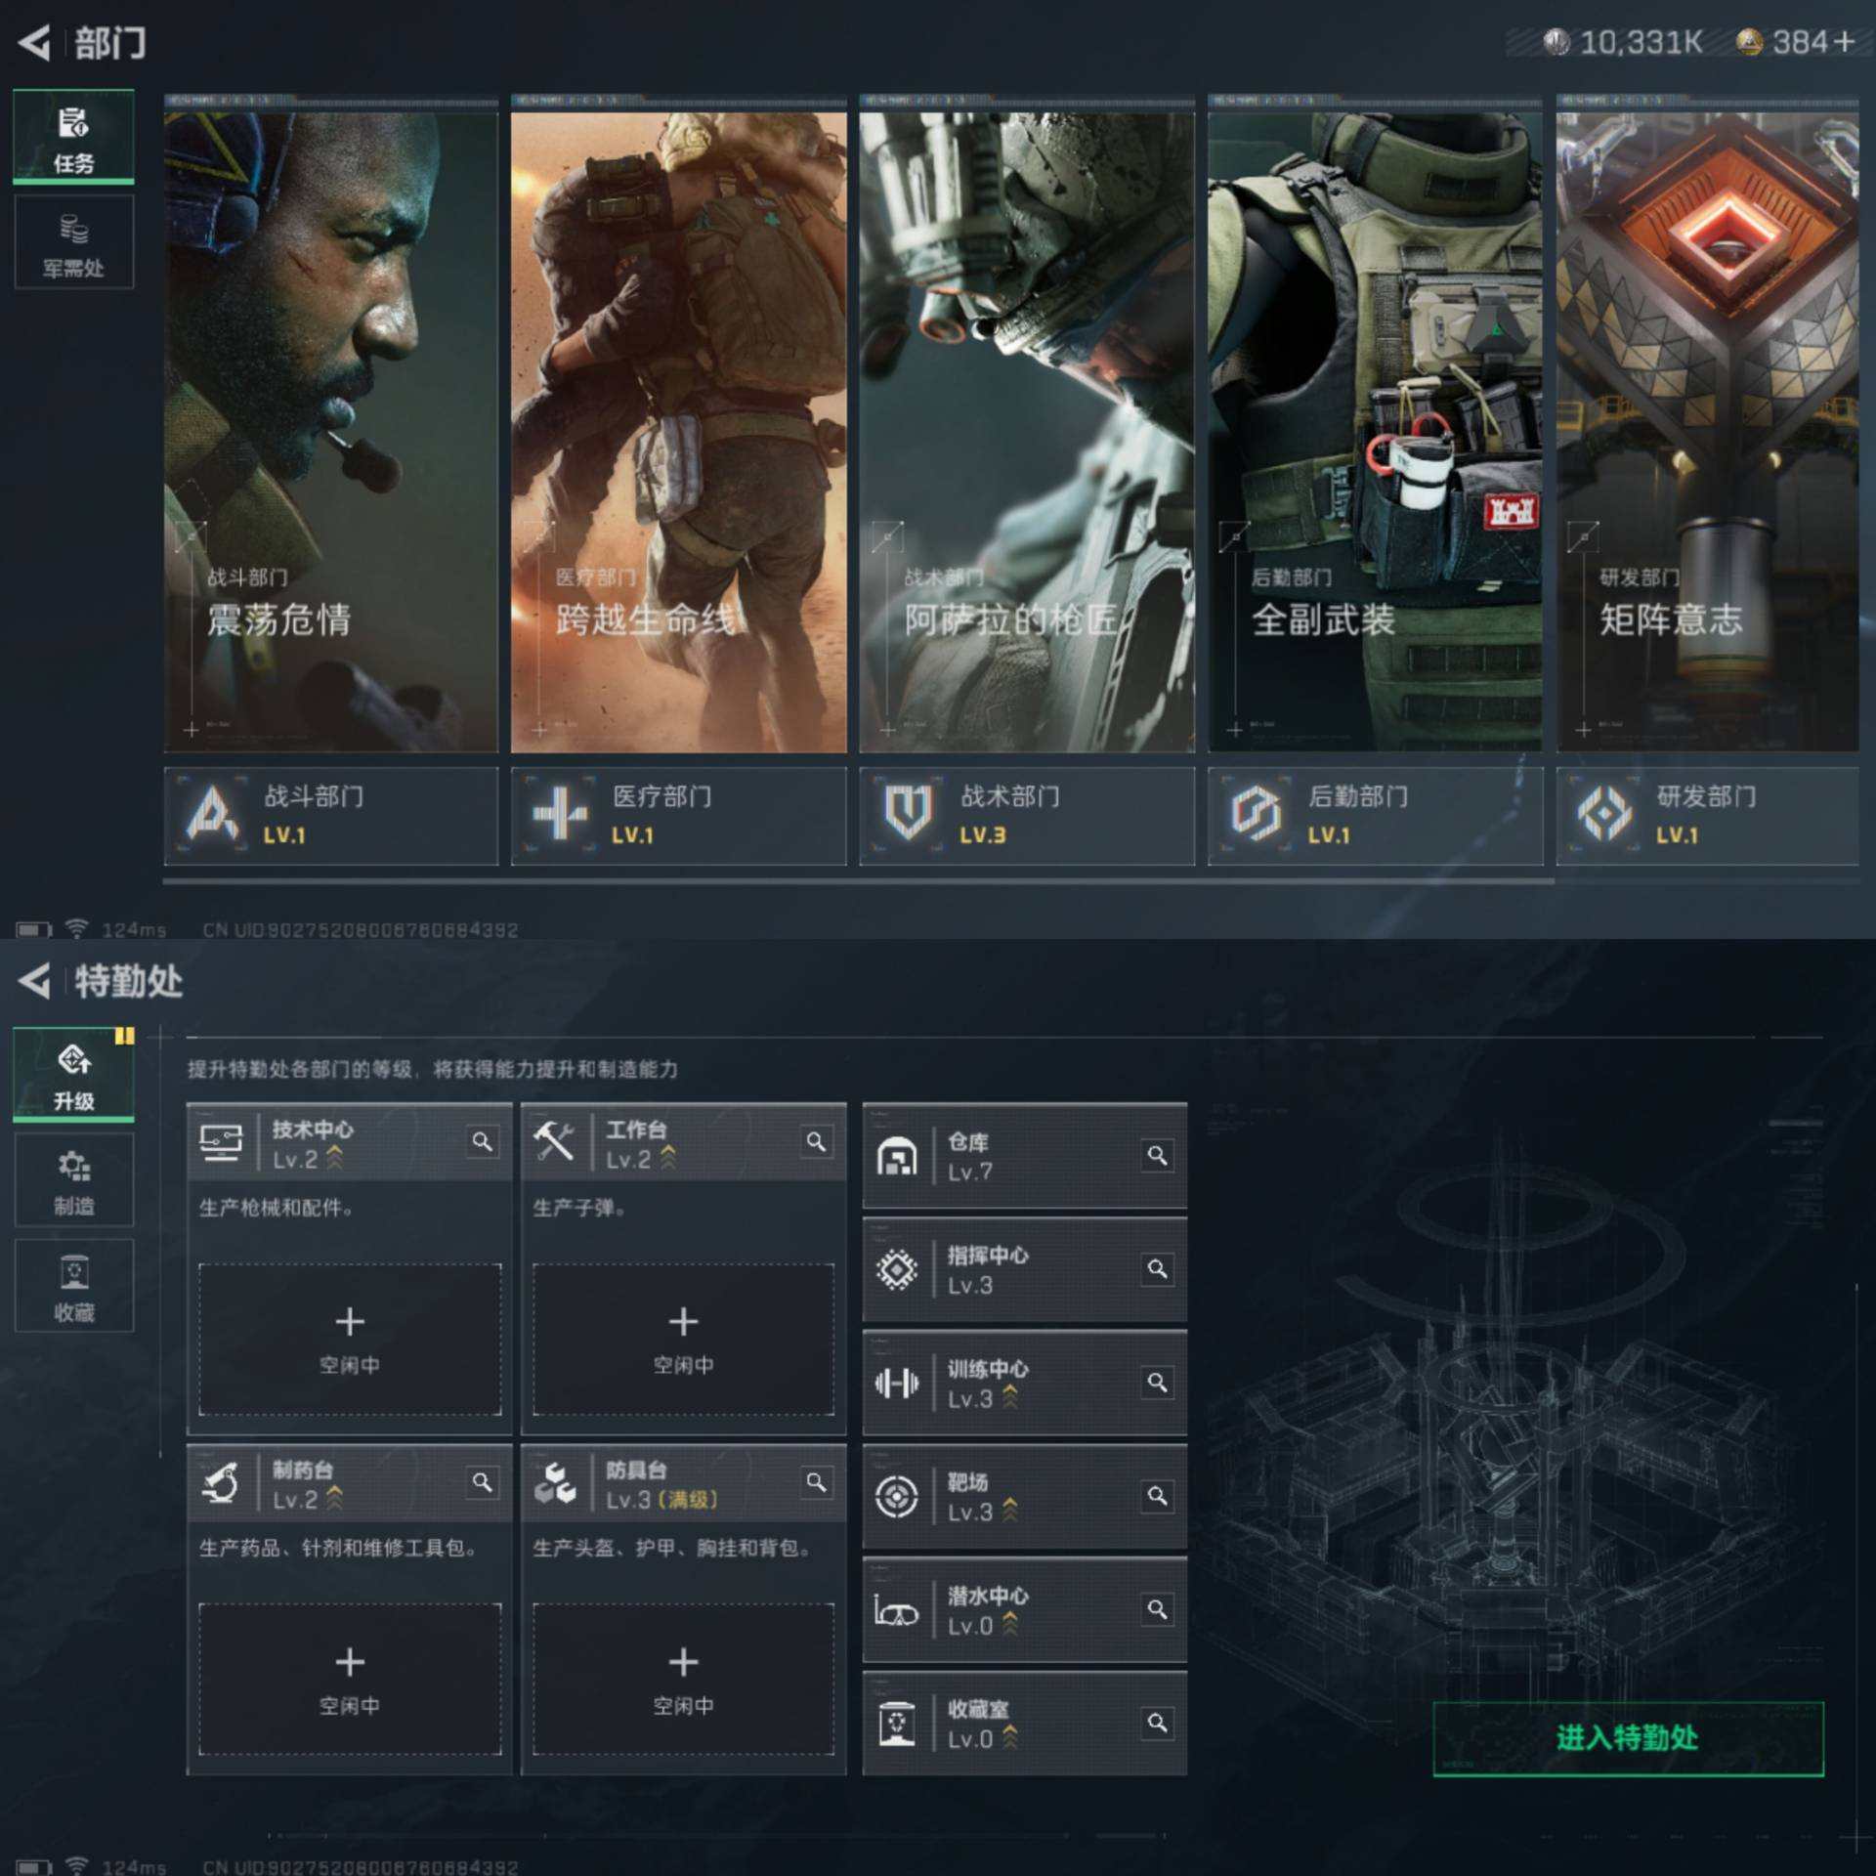Select the 研发部门 LV.1 button
1876x1876 pixels.
pos(1708,816)
